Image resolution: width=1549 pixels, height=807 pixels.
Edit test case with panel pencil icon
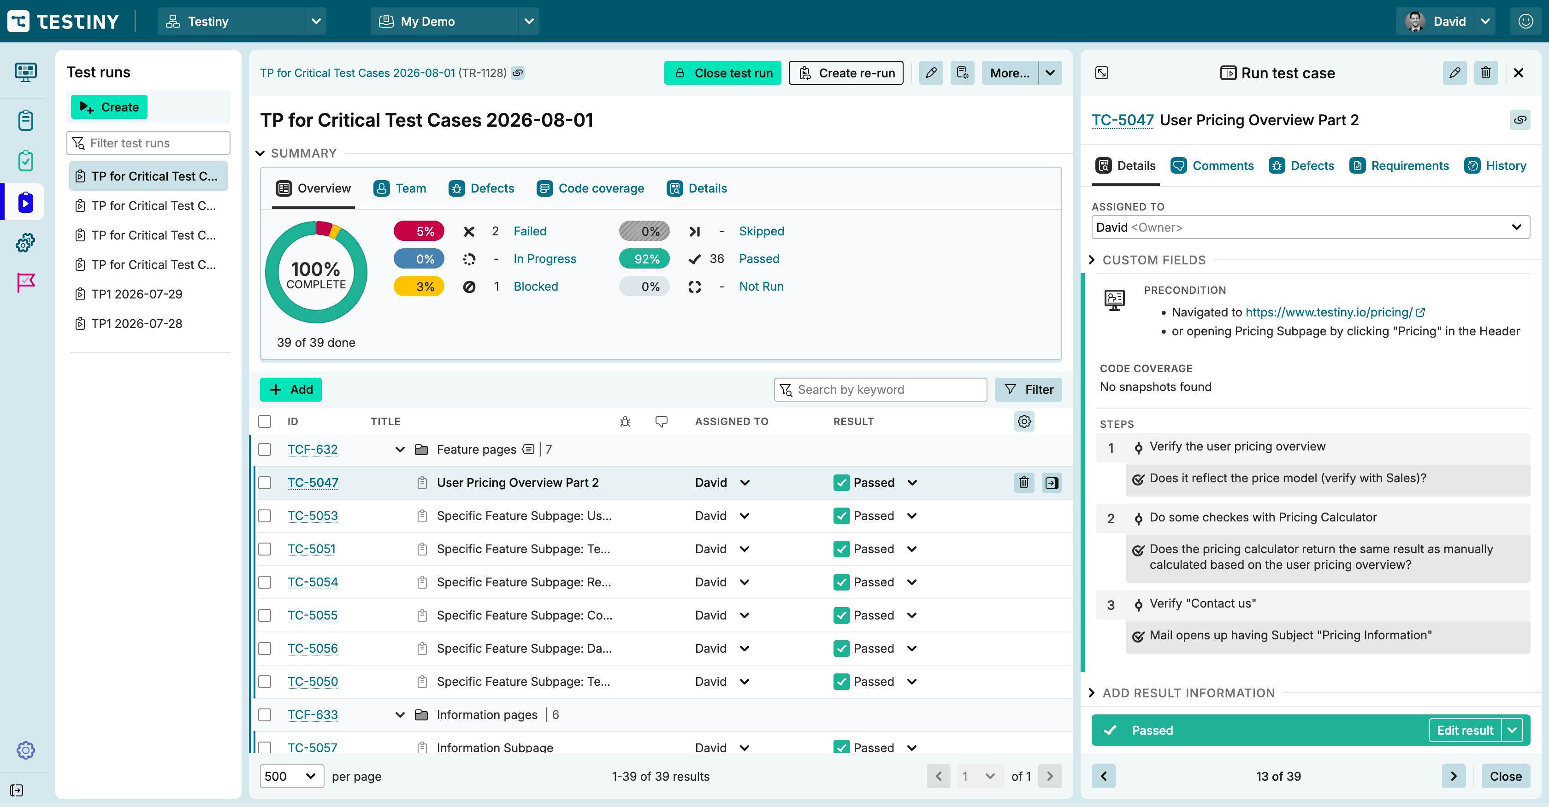[x=1454, y=73]
